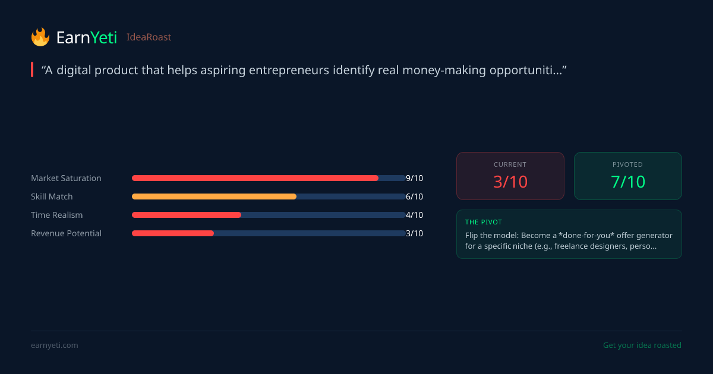This screenshot has height=374, width=713.
Task: Click the Revenue Potential progress bar
Action: pos(268,233)
